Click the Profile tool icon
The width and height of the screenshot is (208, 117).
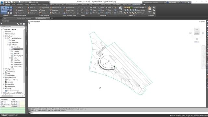tap(40, 10)
